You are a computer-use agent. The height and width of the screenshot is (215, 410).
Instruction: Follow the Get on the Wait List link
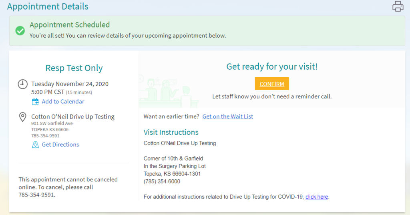point(227,117)
